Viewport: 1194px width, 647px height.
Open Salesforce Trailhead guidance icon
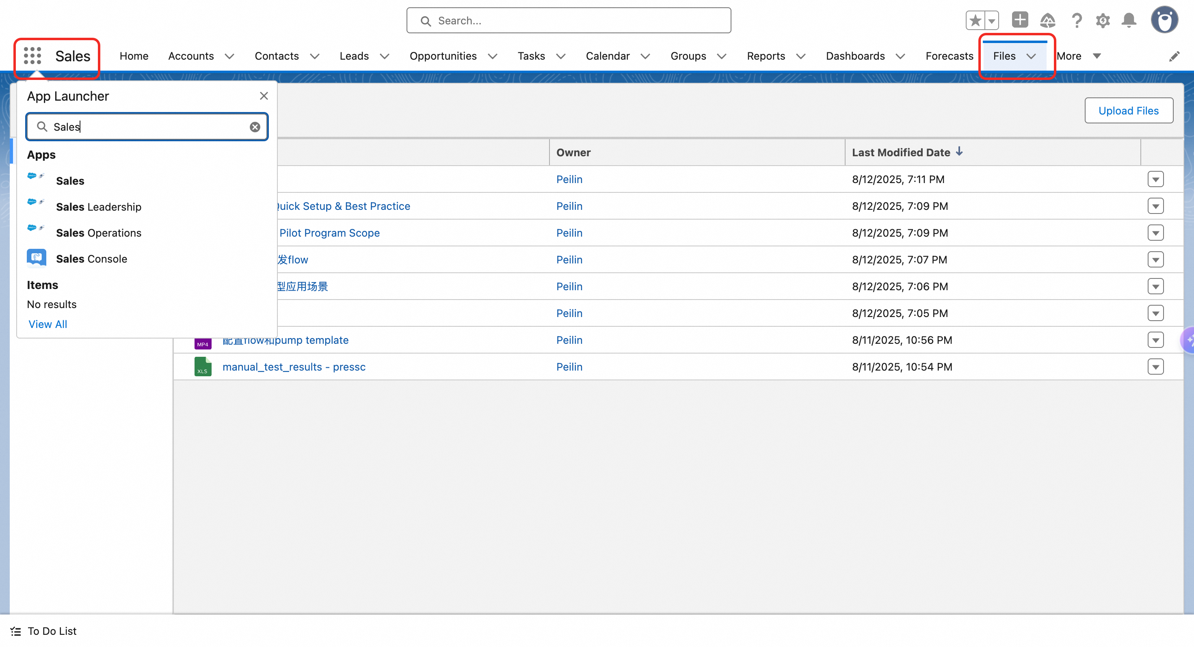pos(1047,20)
